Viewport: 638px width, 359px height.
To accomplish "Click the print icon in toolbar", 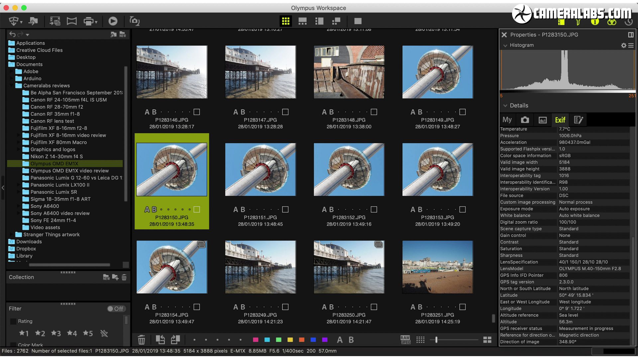I will pos(89,21).
